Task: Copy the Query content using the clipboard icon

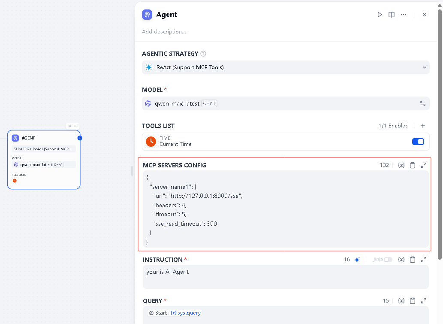Action: (x=413, y=300)
